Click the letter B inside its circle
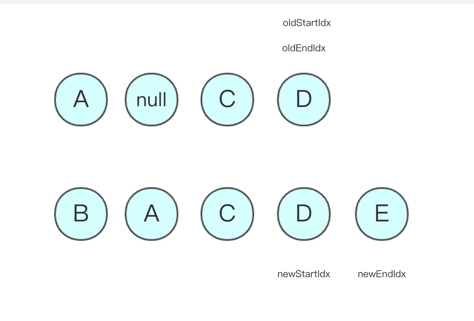This screenshot has height=321, width=474. pos(81,214)
